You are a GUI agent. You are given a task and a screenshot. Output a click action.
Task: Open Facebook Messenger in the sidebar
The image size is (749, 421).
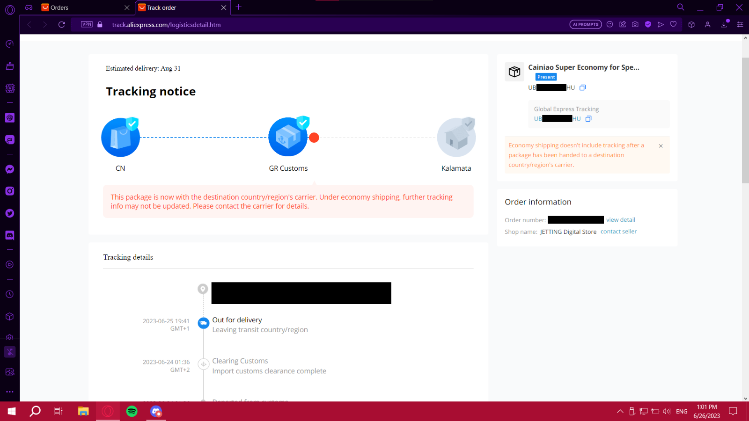[x=10, y=169]
